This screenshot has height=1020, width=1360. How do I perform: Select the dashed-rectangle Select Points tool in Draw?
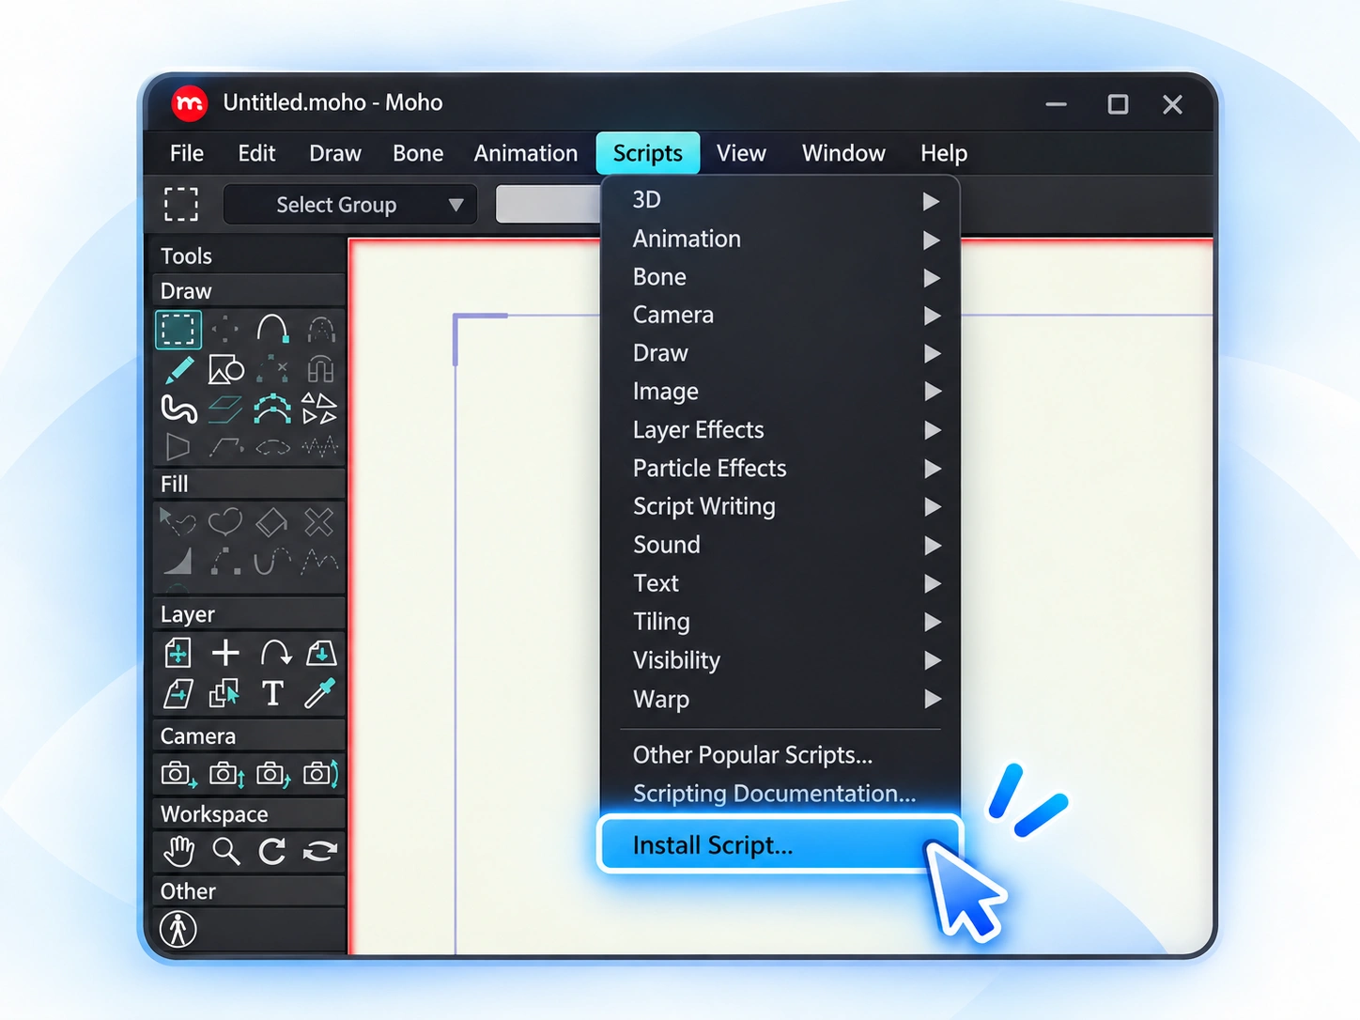[178, 330]
